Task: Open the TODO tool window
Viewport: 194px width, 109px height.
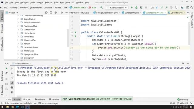Action: pyautogui.click(x=27, y=99)
